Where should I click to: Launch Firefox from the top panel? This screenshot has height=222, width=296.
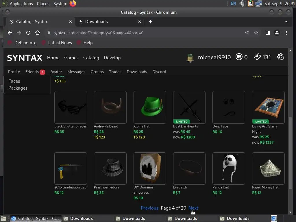[73, 3]
